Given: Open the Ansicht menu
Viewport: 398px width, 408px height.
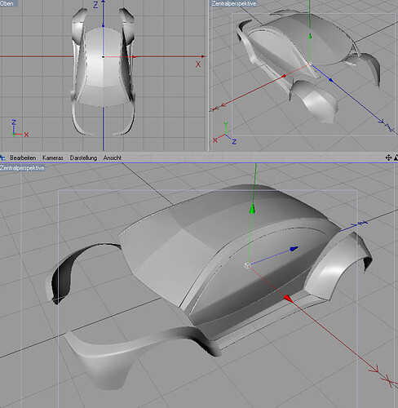Looking at the screenshot, I should tap(112, 157).
